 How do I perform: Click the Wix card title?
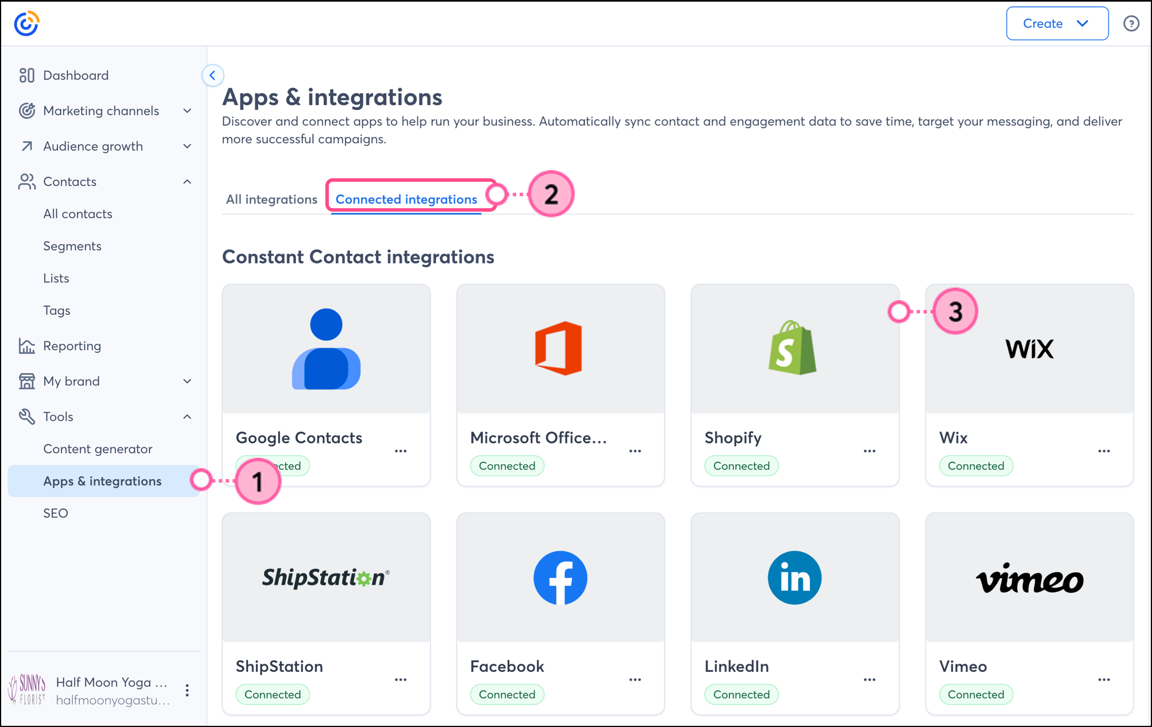pyautogui.click(x=953, y=438)
